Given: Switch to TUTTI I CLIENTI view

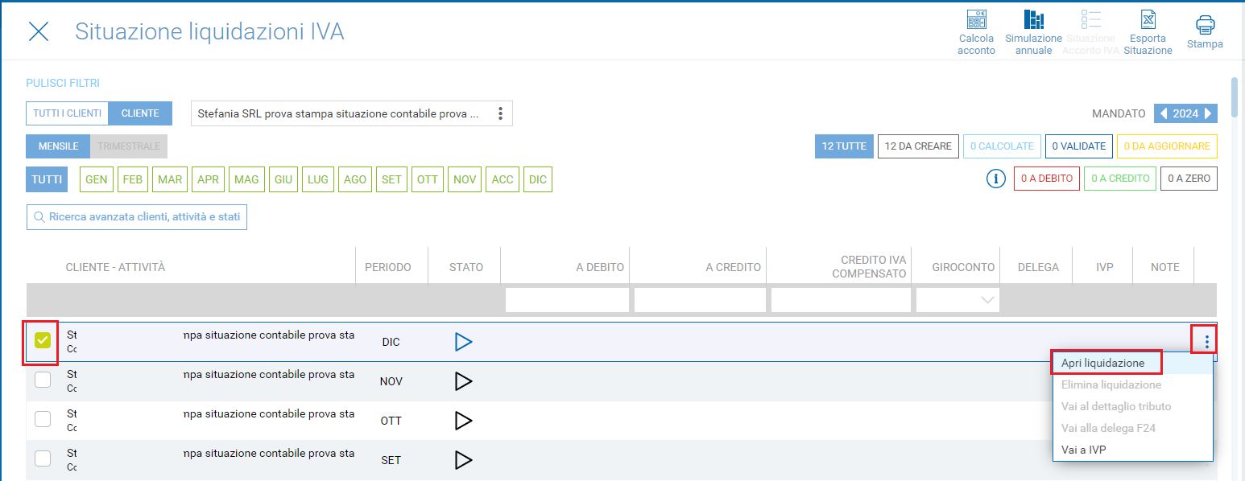Looking at the screenshot, I should coord(68,113).
